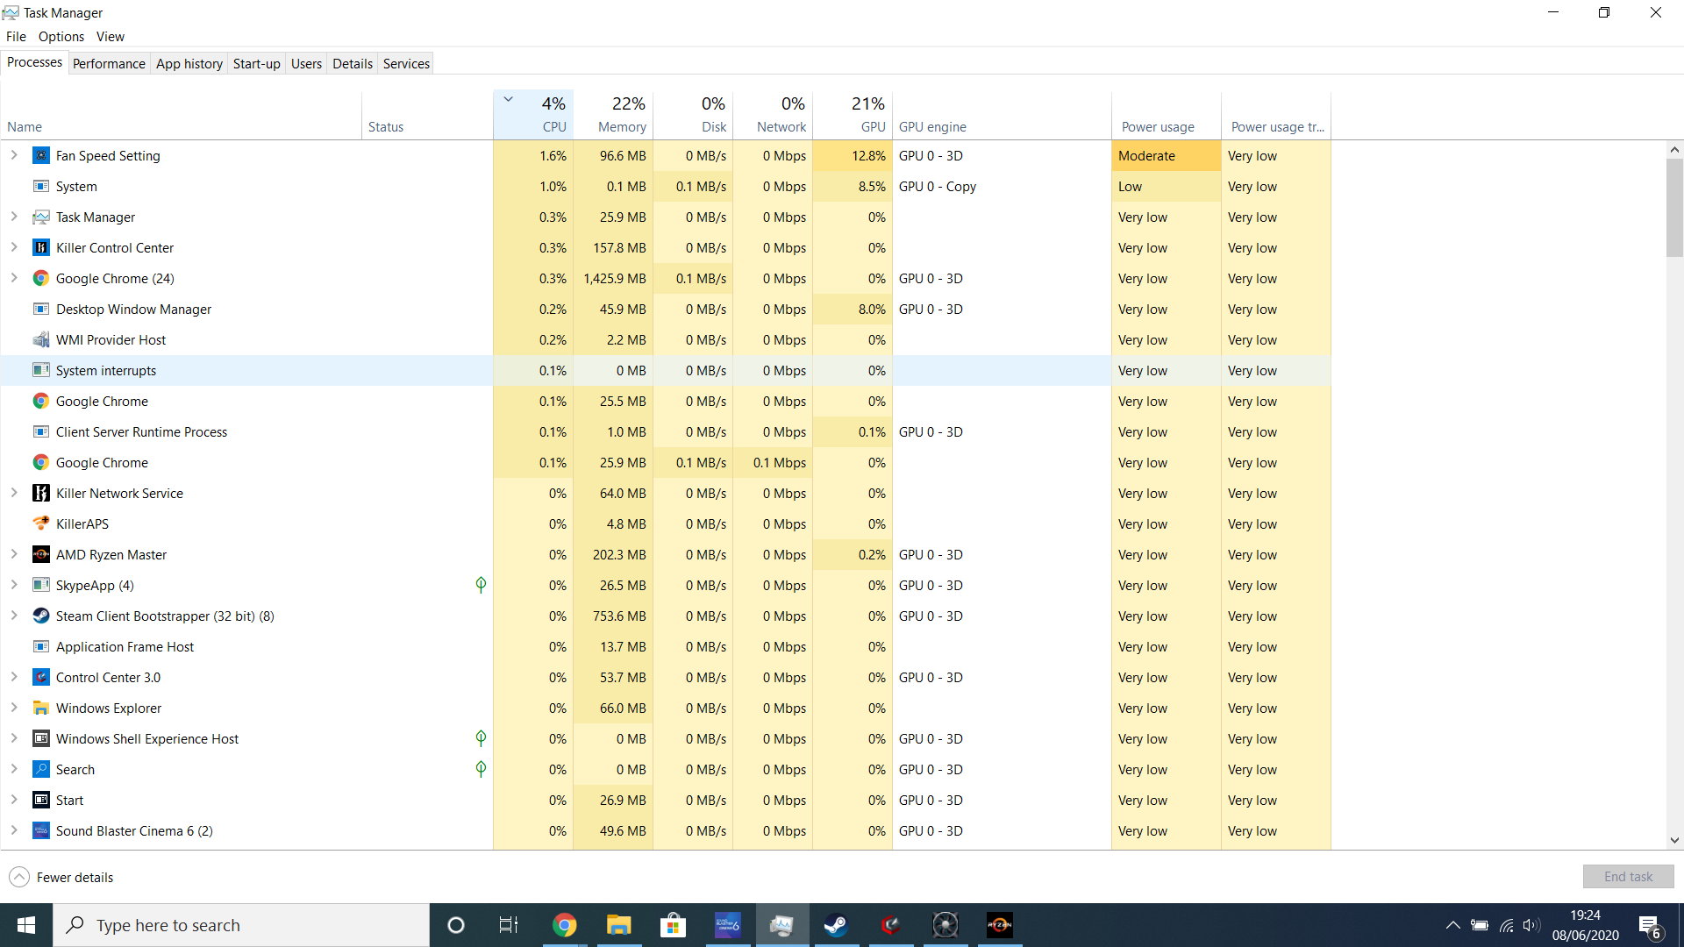The width and height of the screenshot is (1684, 947).
Task: Expand the AMD Ryzen Master group
Action: 14,554
